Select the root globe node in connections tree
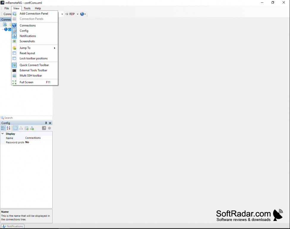The width and height of the screenshot is (290, 229). coord(6,29)
